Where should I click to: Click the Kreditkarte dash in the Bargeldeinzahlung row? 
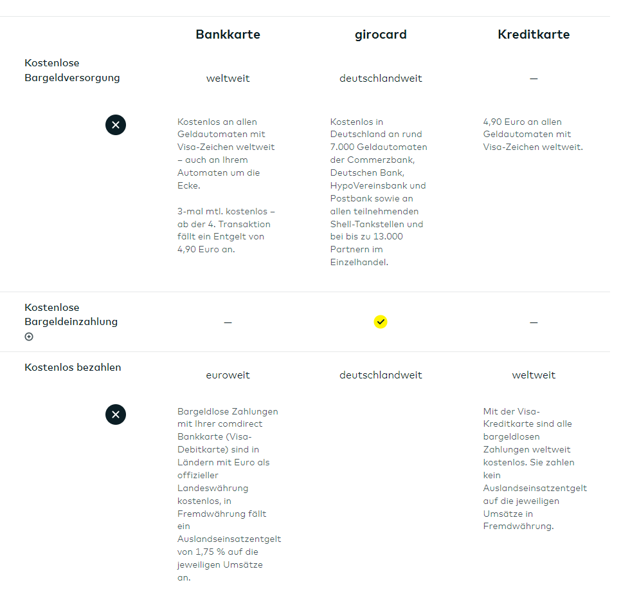(x=534, y=322)
